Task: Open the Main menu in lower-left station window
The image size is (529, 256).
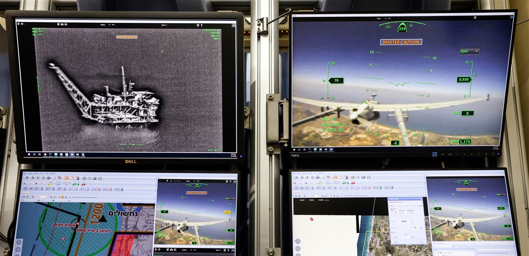Action: [x=25, y=173]
